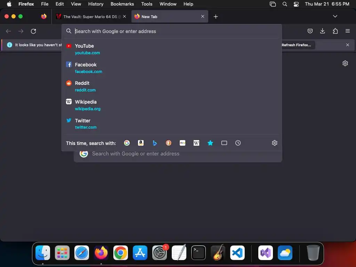Image resolution: width=356 pixels, height=267 pixels.
Task: Choose the Facebook suggestion
Action: coord(172,68)
